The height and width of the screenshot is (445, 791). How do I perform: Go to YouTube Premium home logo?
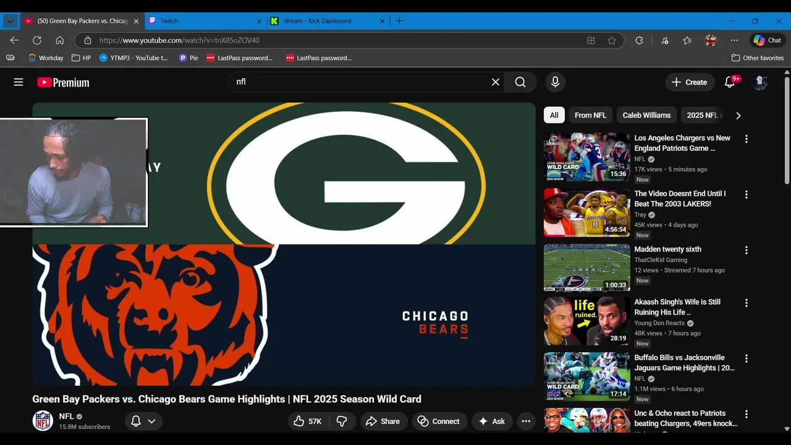63,82
